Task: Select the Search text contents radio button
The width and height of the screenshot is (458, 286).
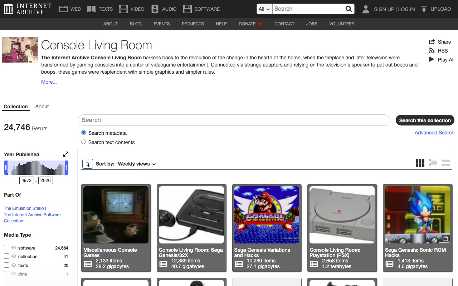Action: [x=84, y=142]
